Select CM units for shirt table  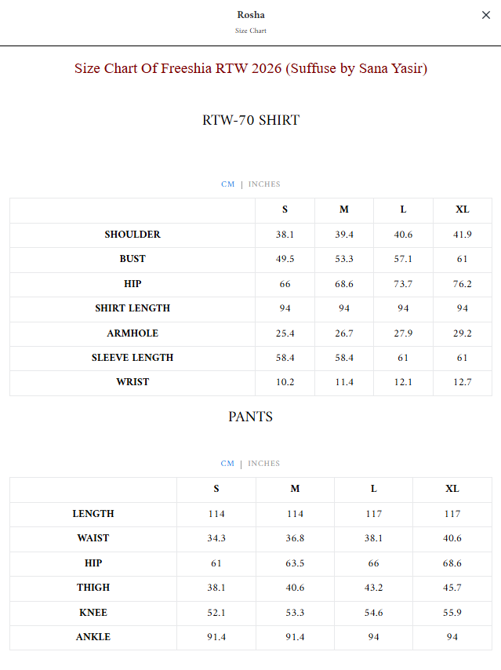coord(227,184)
